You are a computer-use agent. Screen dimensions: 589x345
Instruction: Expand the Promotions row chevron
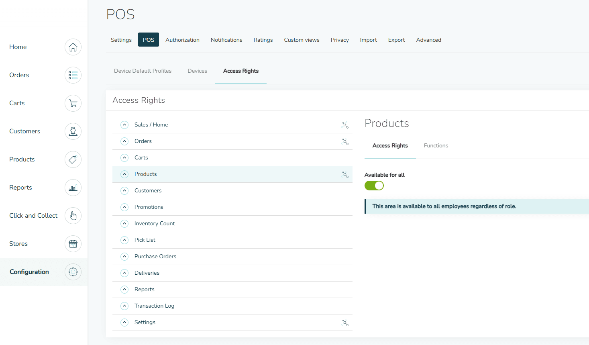click(124, 207)
